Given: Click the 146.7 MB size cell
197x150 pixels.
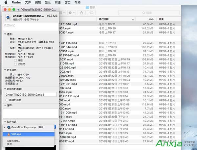Looking at the screenshot, I should click(147, 137).
